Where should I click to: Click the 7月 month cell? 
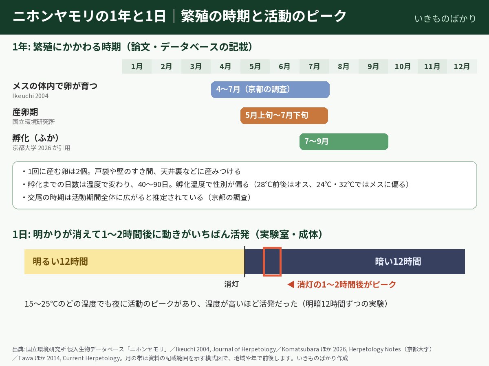coord(314,66)
